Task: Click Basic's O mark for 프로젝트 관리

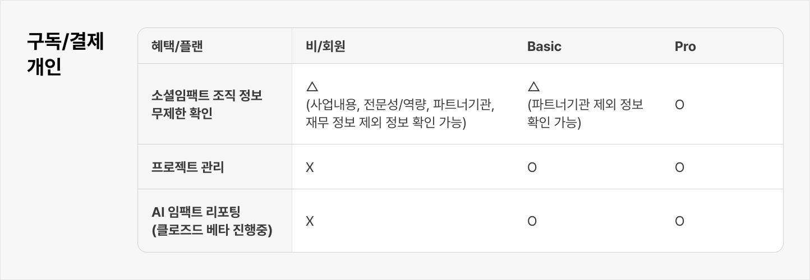Action: click(x=532, y=167)
